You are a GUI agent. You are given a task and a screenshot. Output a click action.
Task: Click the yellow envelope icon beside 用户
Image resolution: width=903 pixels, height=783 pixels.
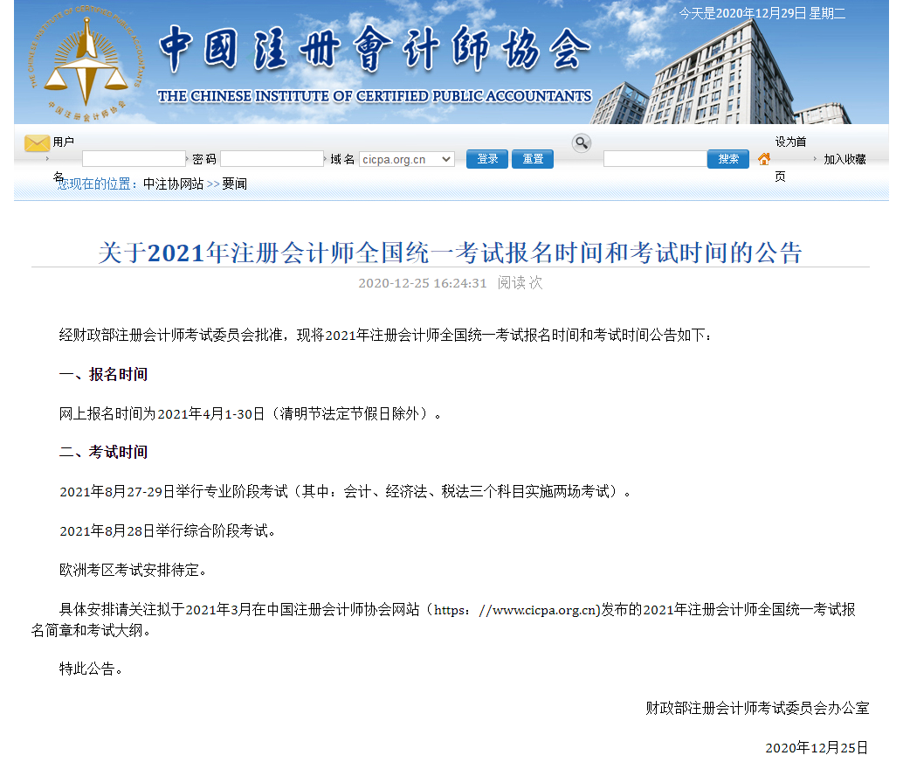[x=36, y=142]
